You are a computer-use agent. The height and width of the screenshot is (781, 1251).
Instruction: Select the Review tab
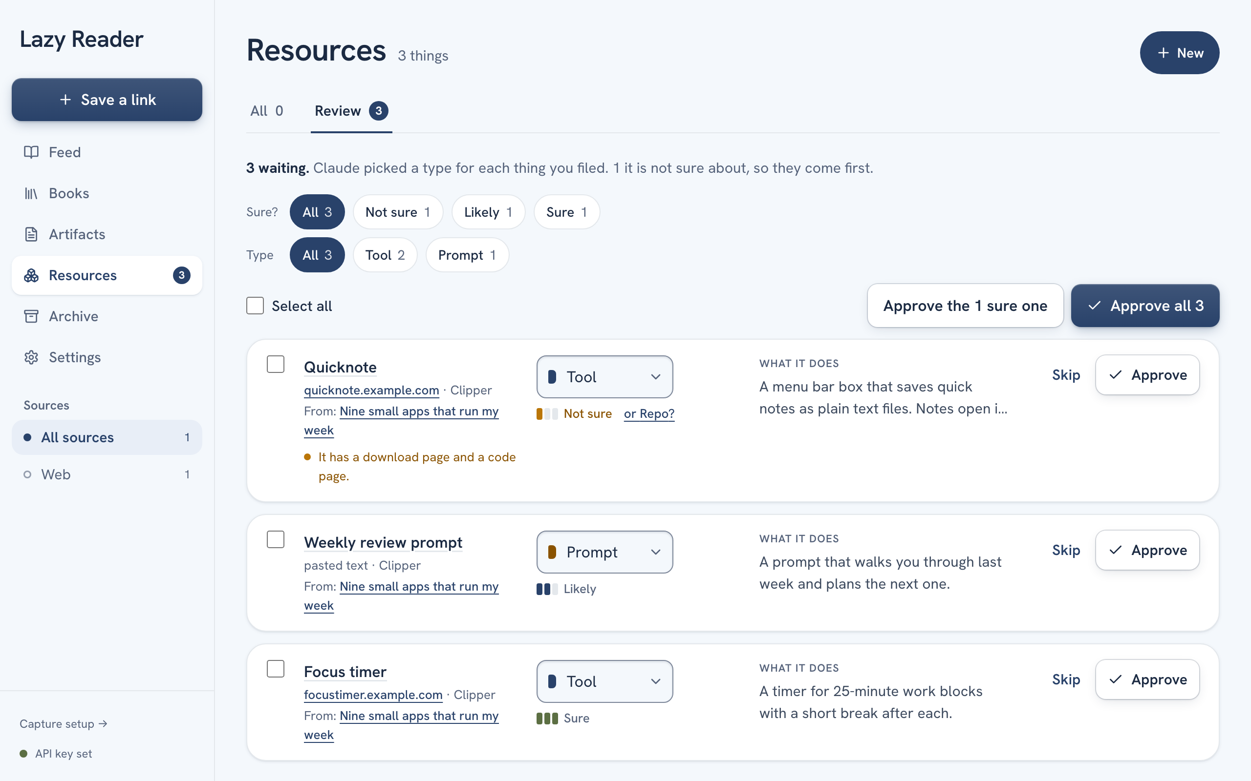[x=351, y=110]
